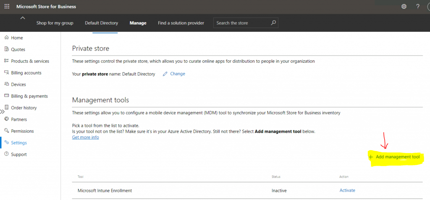Expand sidebar with double chevron arrows
This screenshot has width=430, height=200.
(3, 112)
